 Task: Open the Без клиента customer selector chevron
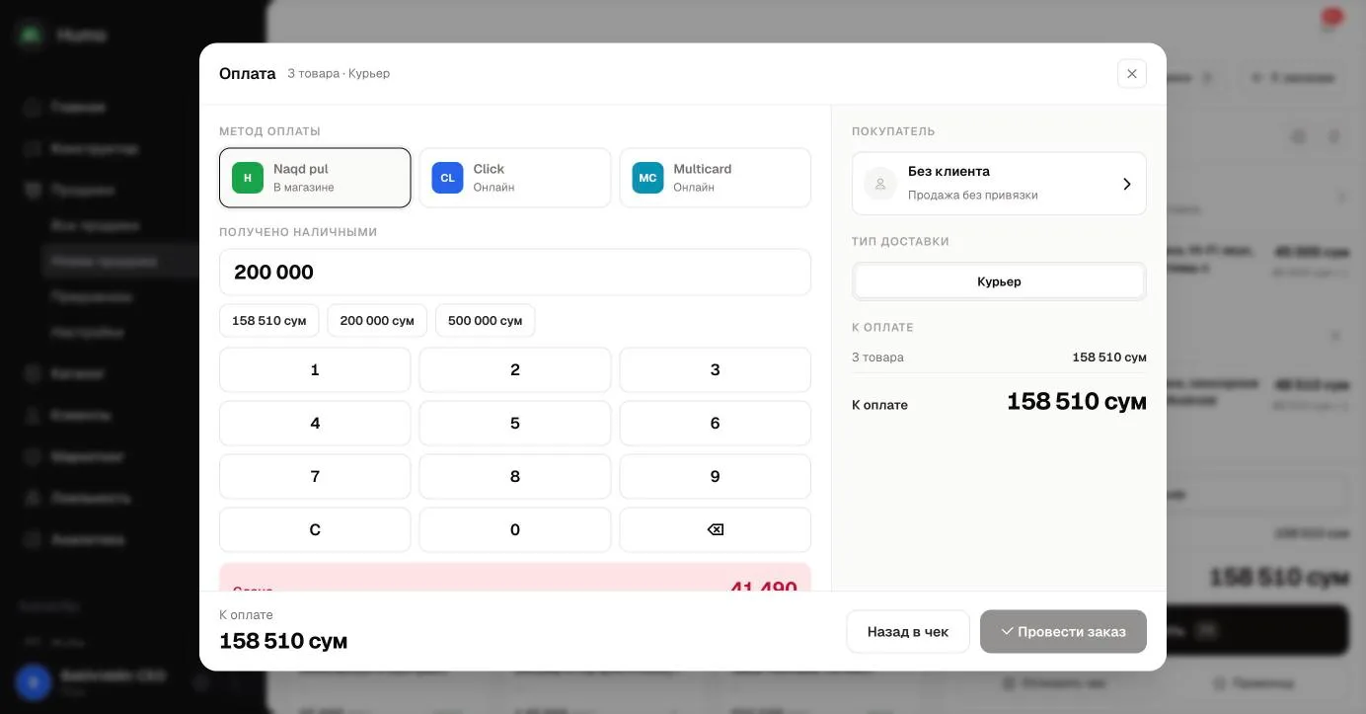coord(1126,184)
